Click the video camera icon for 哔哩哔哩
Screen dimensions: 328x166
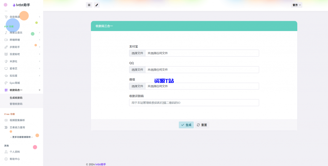6,40
